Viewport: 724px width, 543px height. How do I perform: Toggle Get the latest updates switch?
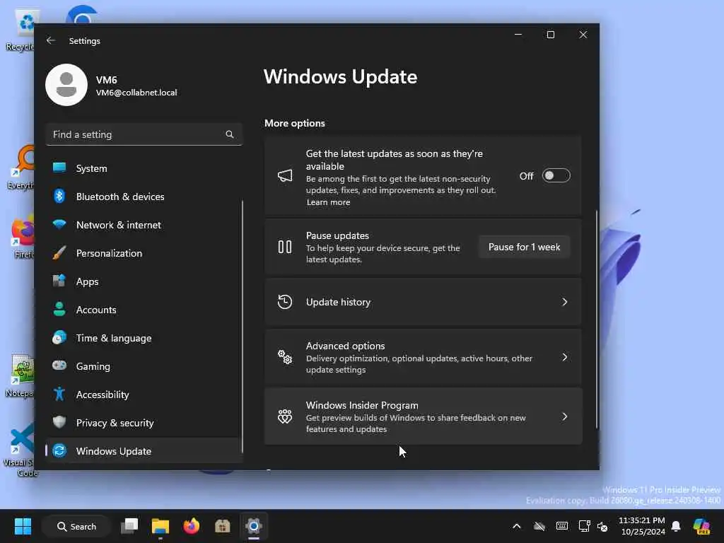pyautogui.click(x=556, y=176)
